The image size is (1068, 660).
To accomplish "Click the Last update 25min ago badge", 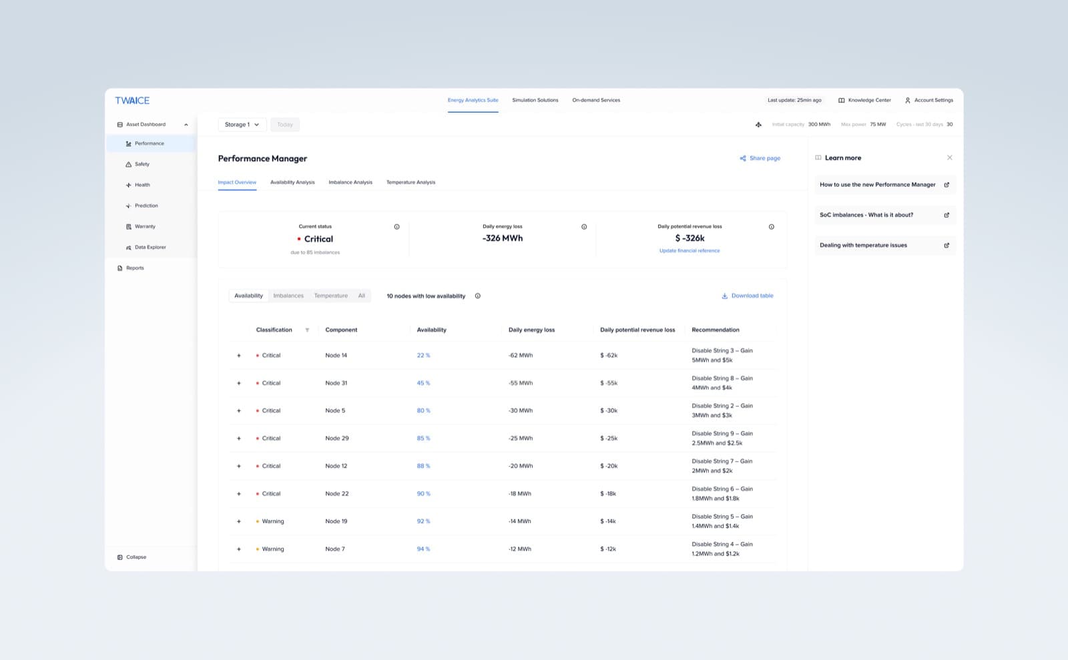I will 794,100.
